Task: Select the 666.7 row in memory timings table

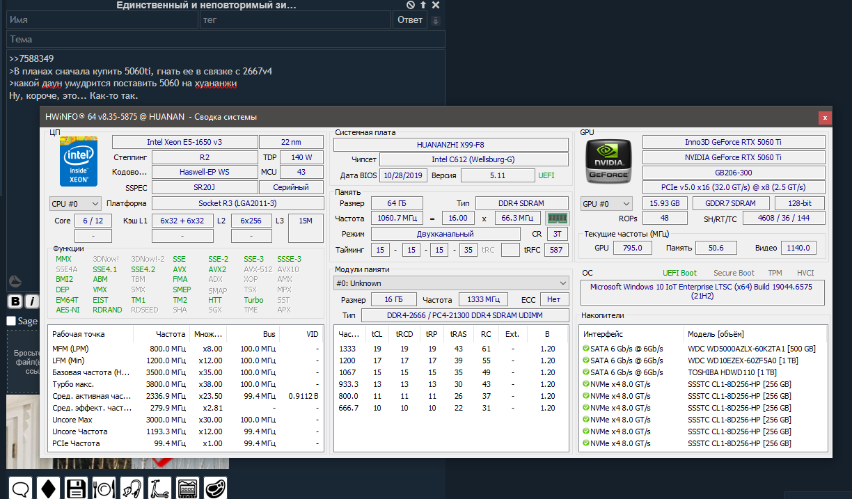Action: 451,408
